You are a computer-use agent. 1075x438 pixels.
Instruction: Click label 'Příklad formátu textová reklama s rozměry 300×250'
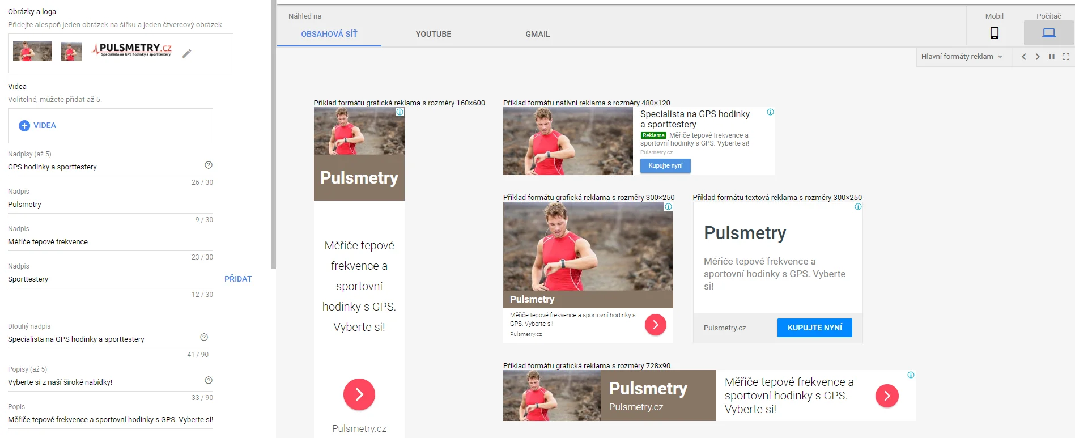[777, 198]
